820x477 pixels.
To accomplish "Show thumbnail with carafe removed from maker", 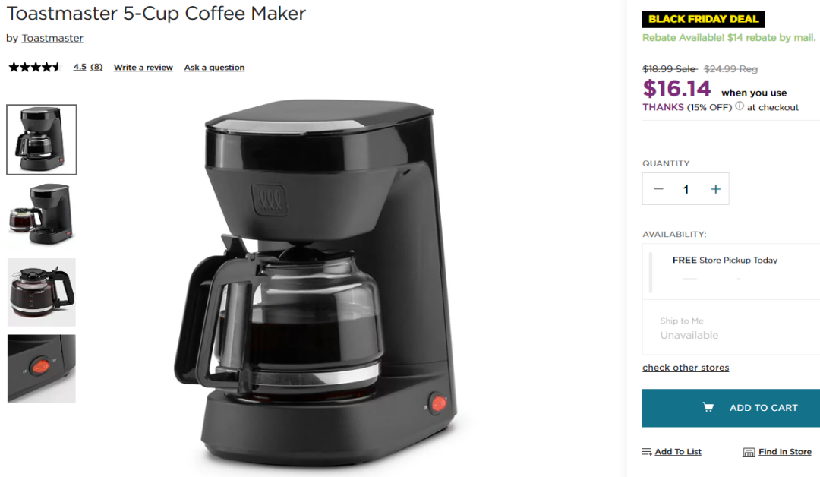I will [41, 214].
